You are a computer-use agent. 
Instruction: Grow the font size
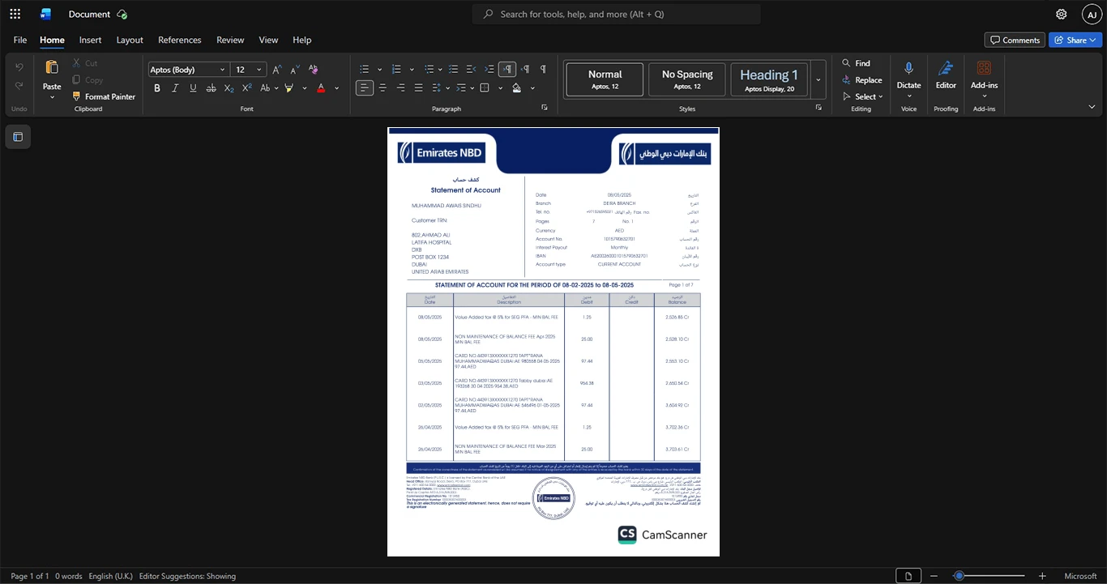(277, 70)
